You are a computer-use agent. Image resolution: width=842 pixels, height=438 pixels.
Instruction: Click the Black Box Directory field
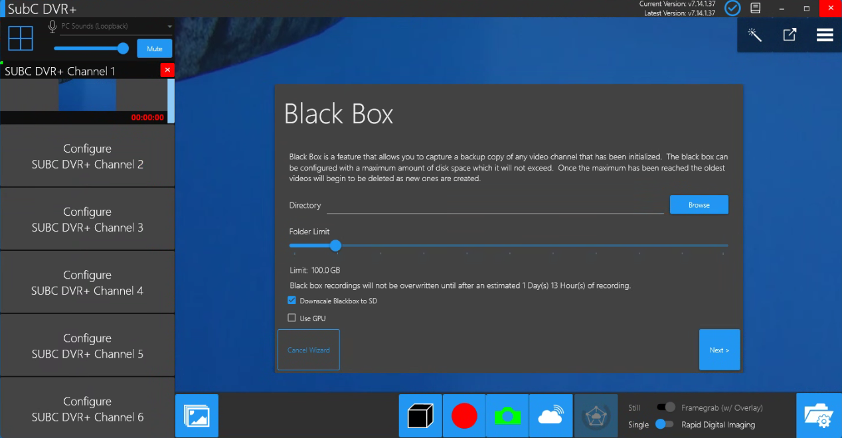click(x=495, y=206)
